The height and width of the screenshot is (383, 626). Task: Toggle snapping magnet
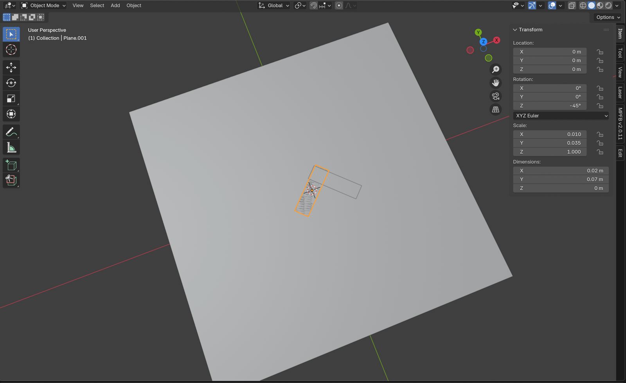(313, 5)
